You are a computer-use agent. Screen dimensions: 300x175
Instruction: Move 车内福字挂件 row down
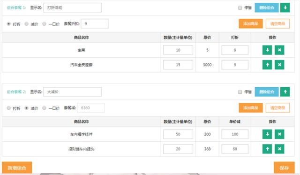coord(267,134)
